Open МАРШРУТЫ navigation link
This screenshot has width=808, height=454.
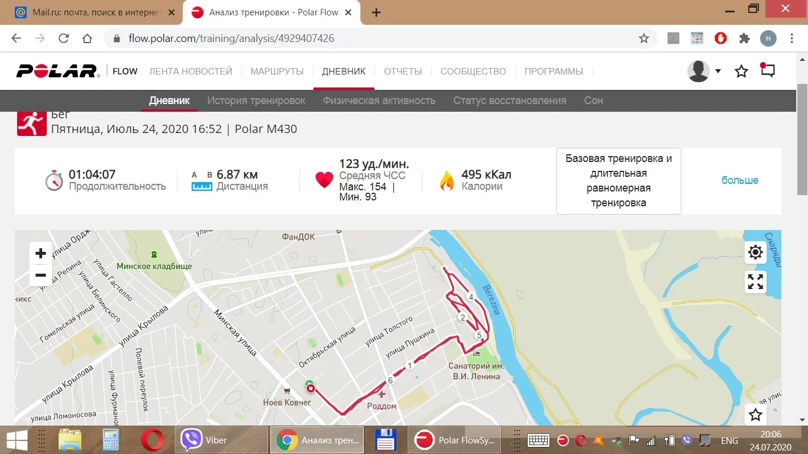tap(277, 72)
